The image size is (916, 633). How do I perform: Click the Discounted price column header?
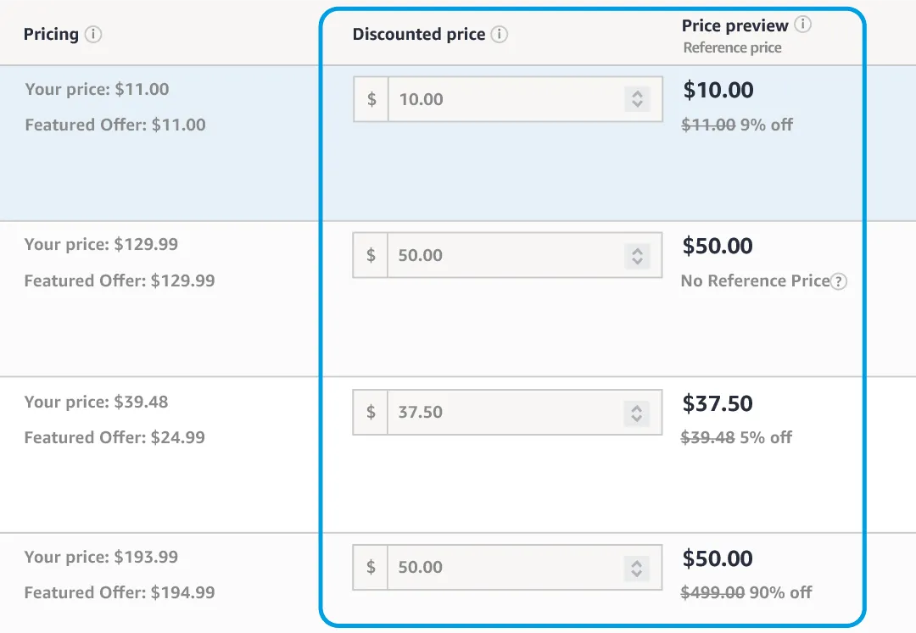[419, 35]
